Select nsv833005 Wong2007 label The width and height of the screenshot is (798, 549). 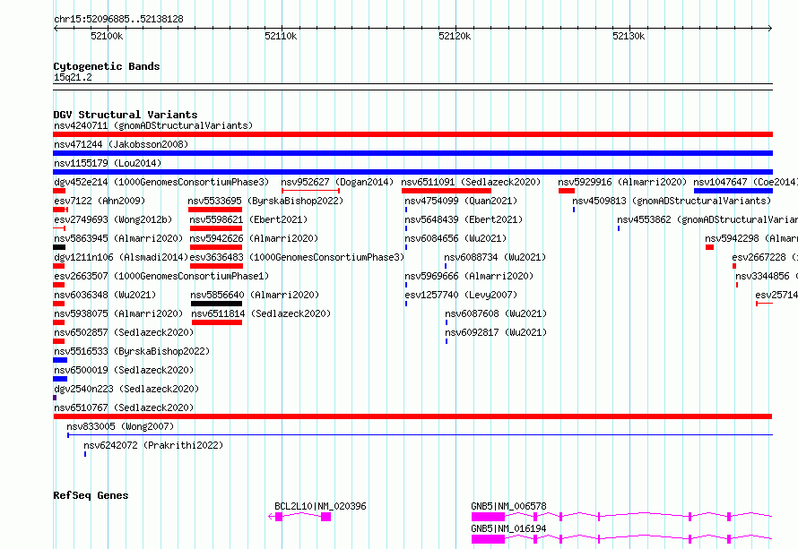click(120, 426)
